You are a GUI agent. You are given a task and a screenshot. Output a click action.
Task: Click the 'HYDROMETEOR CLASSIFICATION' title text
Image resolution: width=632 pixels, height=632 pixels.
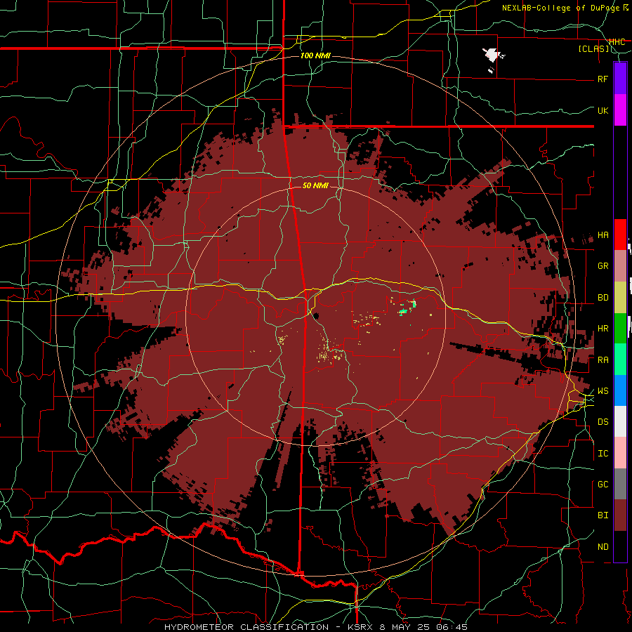coord(246,627)
